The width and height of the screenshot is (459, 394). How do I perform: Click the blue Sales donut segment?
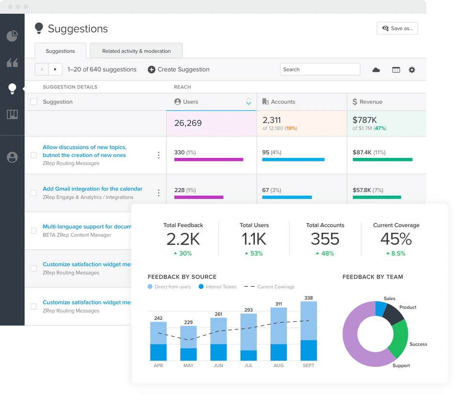(381, 309)
